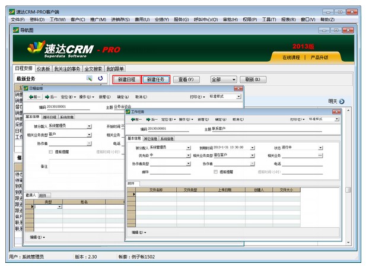Viewport: 366px width, 267px height.
Task: Go to previous record (前一) in 日程安排 window
Action: [34, 97]
